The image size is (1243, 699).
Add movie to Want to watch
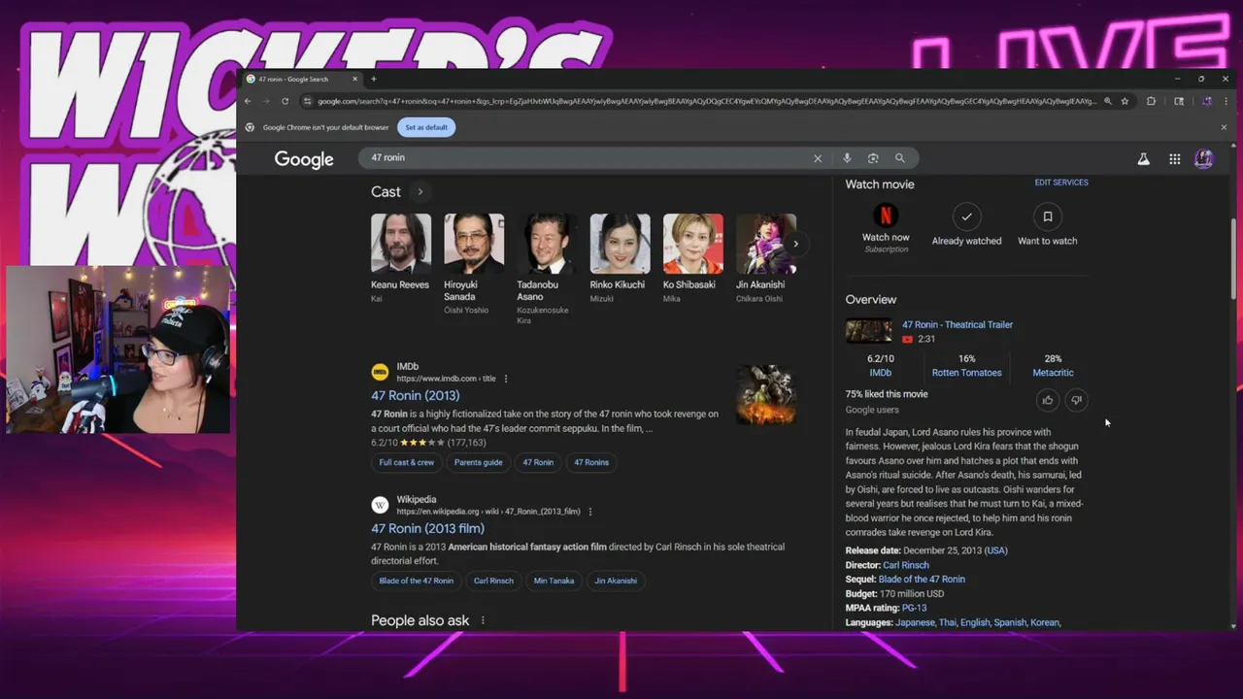1047,216
